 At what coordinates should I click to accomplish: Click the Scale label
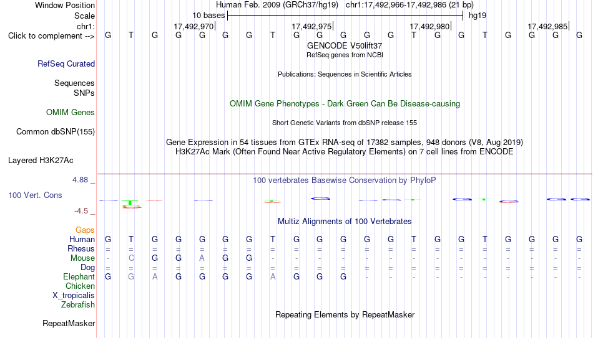point(85,16)
